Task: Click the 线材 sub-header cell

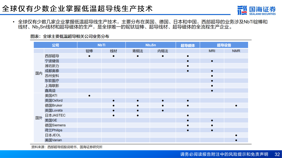Action: point(114,51)
